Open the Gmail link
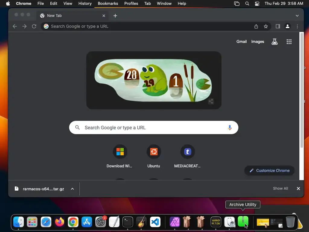 coord(241,42)
